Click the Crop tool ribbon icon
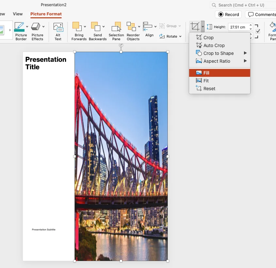 click(195, 26)
